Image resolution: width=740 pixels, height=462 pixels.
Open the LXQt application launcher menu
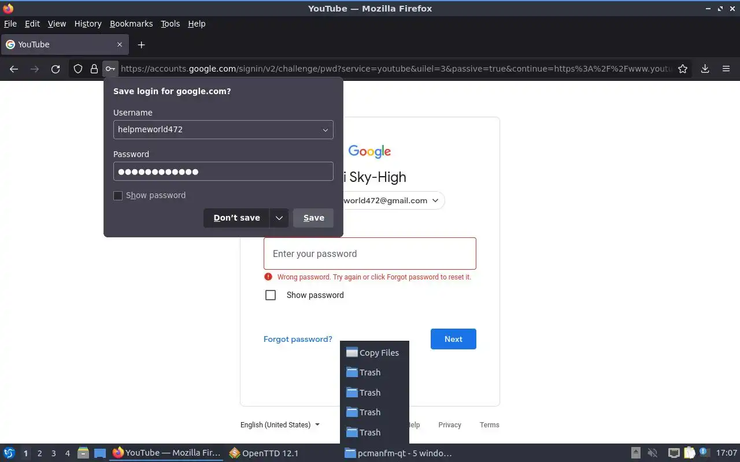point(9,453)
